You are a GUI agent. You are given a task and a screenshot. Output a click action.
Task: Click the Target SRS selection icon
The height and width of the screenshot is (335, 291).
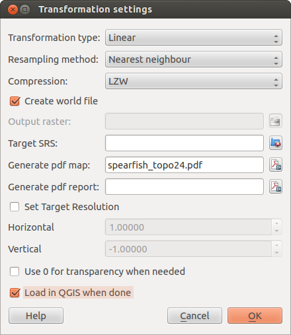(276, 143)
